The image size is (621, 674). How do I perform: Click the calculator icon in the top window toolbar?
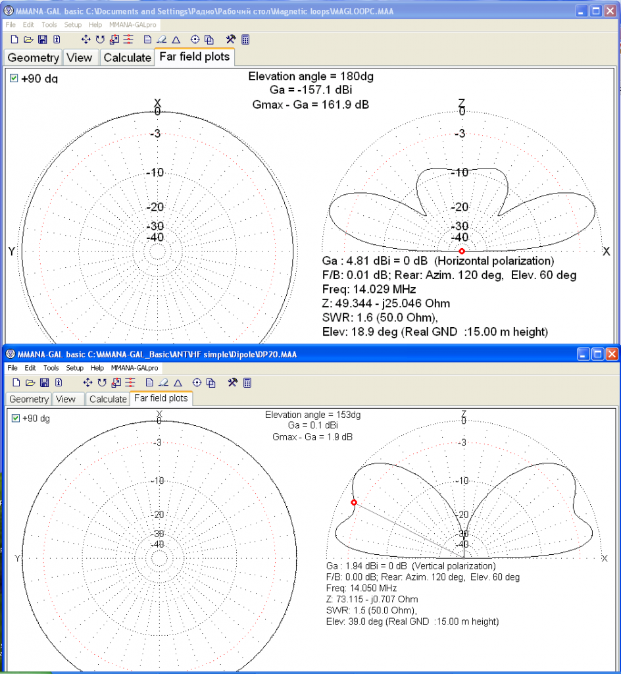(245, 39)
